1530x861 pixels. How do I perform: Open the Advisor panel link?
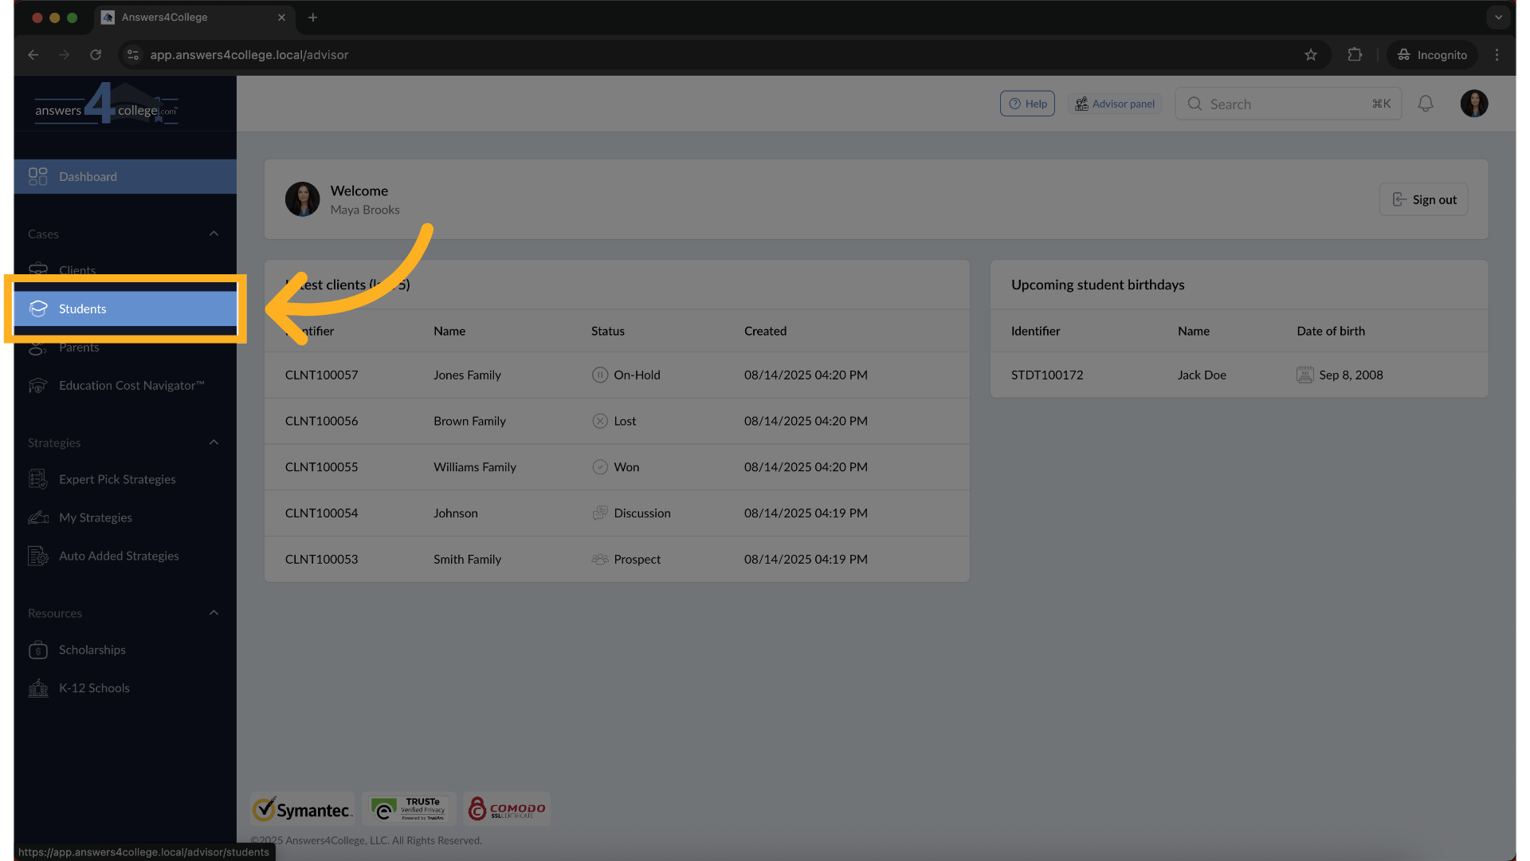(x=1115, y=104)
